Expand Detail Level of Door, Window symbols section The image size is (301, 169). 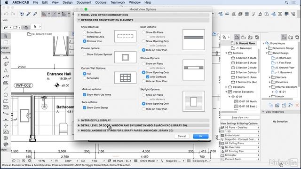[79, 125]
